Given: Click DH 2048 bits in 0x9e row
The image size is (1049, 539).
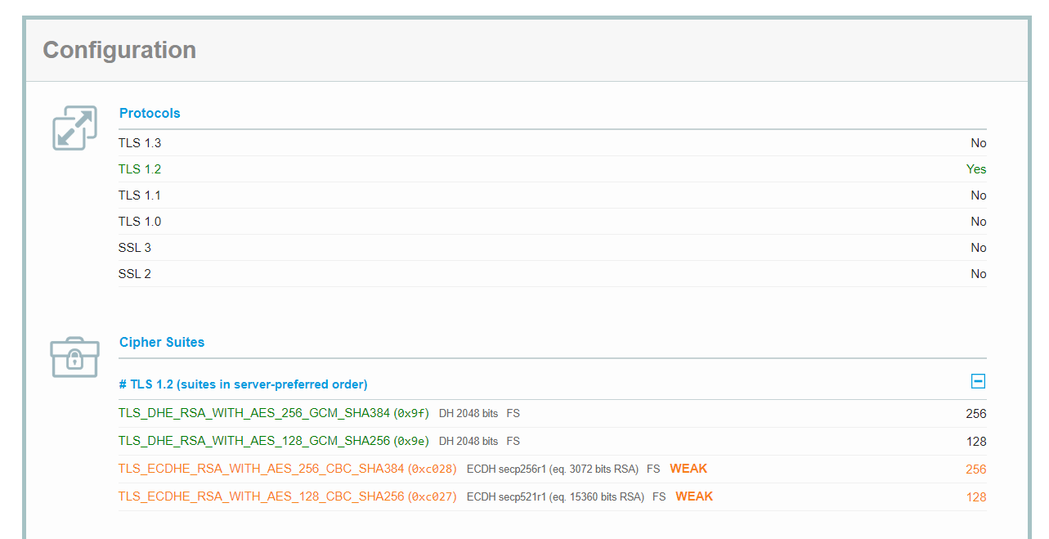Looking at the screenshot, I should 468,442.
